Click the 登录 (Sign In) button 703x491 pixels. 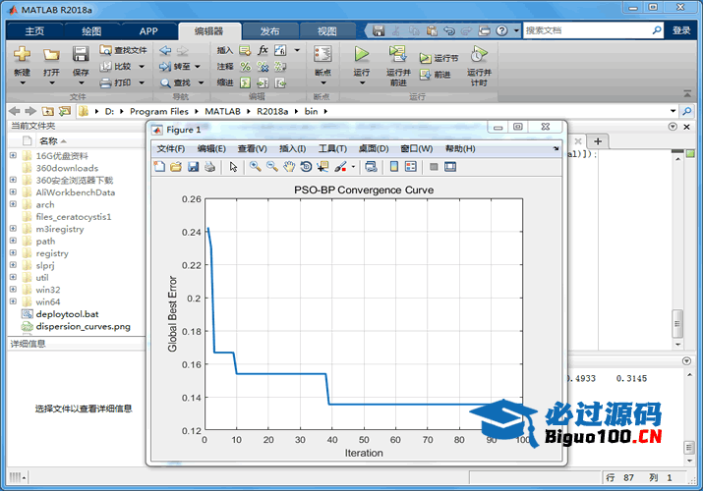click(681, 30)
